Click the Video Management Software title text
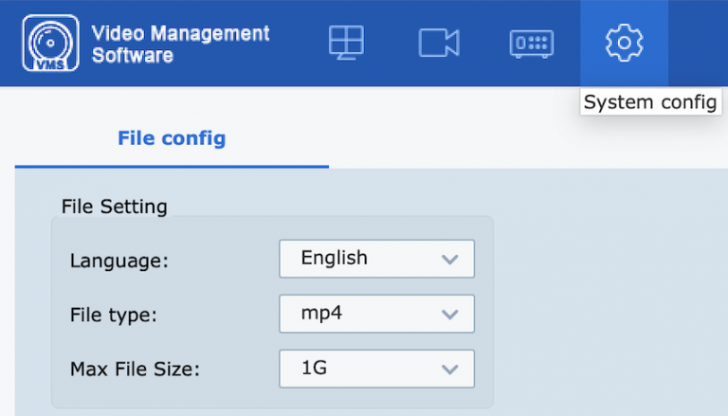The height and width of the screenshot is (416, 728). click(x=180, y=44)
